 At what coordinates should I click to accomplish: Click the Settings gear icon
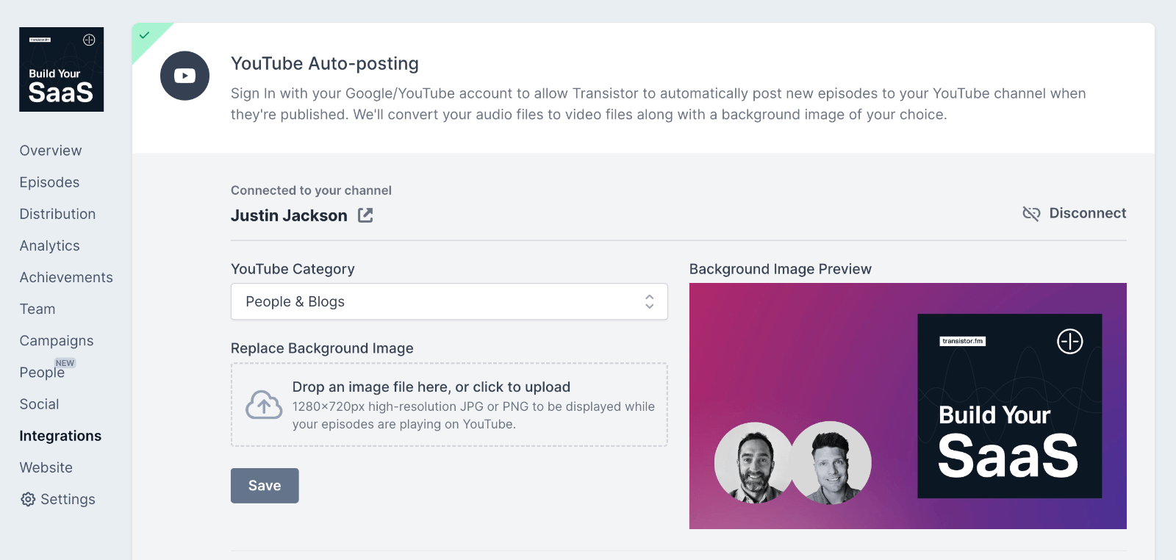28,500
